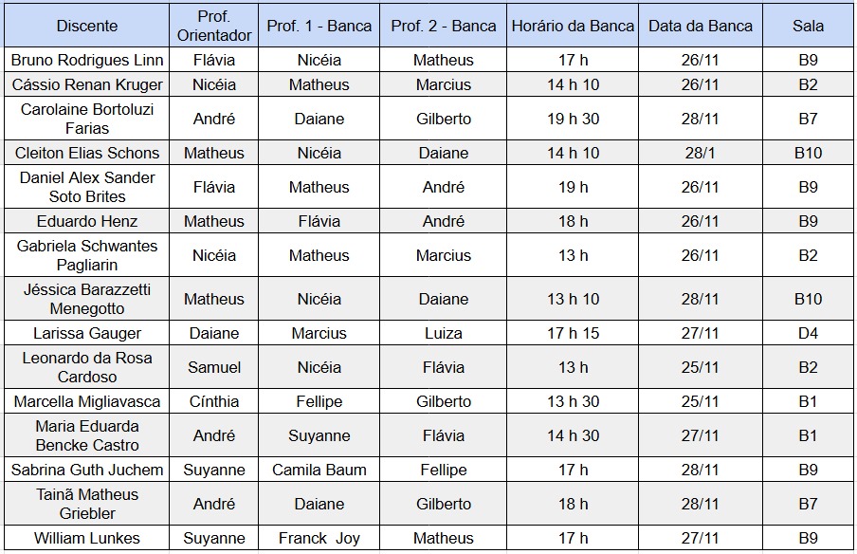The image size is (857, 554).
Task: Click the 17 h 15 time cell
Action: (x=573, y=333)
